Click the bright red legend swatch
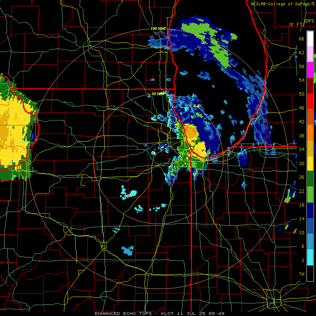316x316 pixels. [x=310, y=101]
